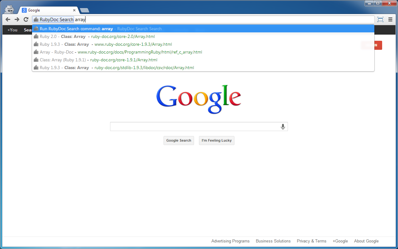Reload the current page
Screen dimensions: 398x249
[x=26, y=19]
